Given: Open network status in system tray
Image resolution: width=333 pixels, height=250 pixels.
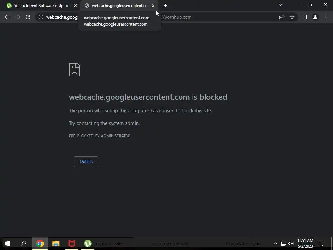Looking at the screenshot, I should point(283,243).
